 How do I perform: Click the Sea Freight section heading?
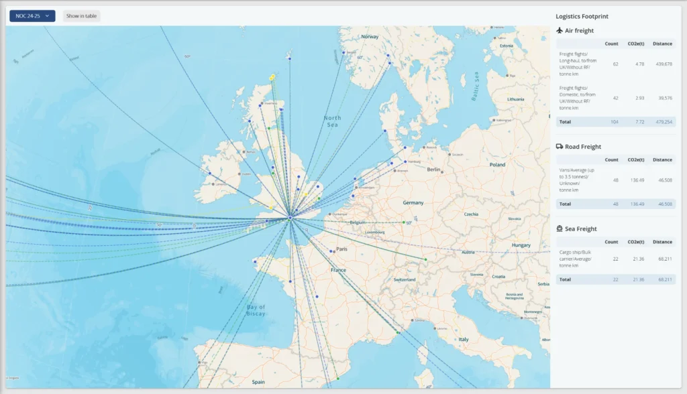point(580,229)
